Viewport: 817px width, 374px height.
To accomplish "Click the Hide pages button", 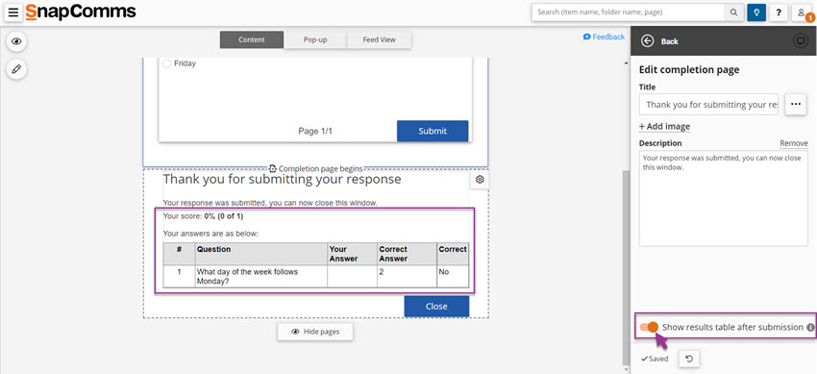I will [x=315, y=332].
